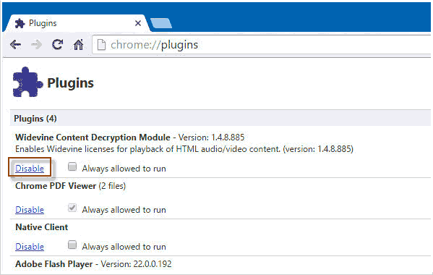
Task: Click the page icon in address bar
Action: (101, 45)
